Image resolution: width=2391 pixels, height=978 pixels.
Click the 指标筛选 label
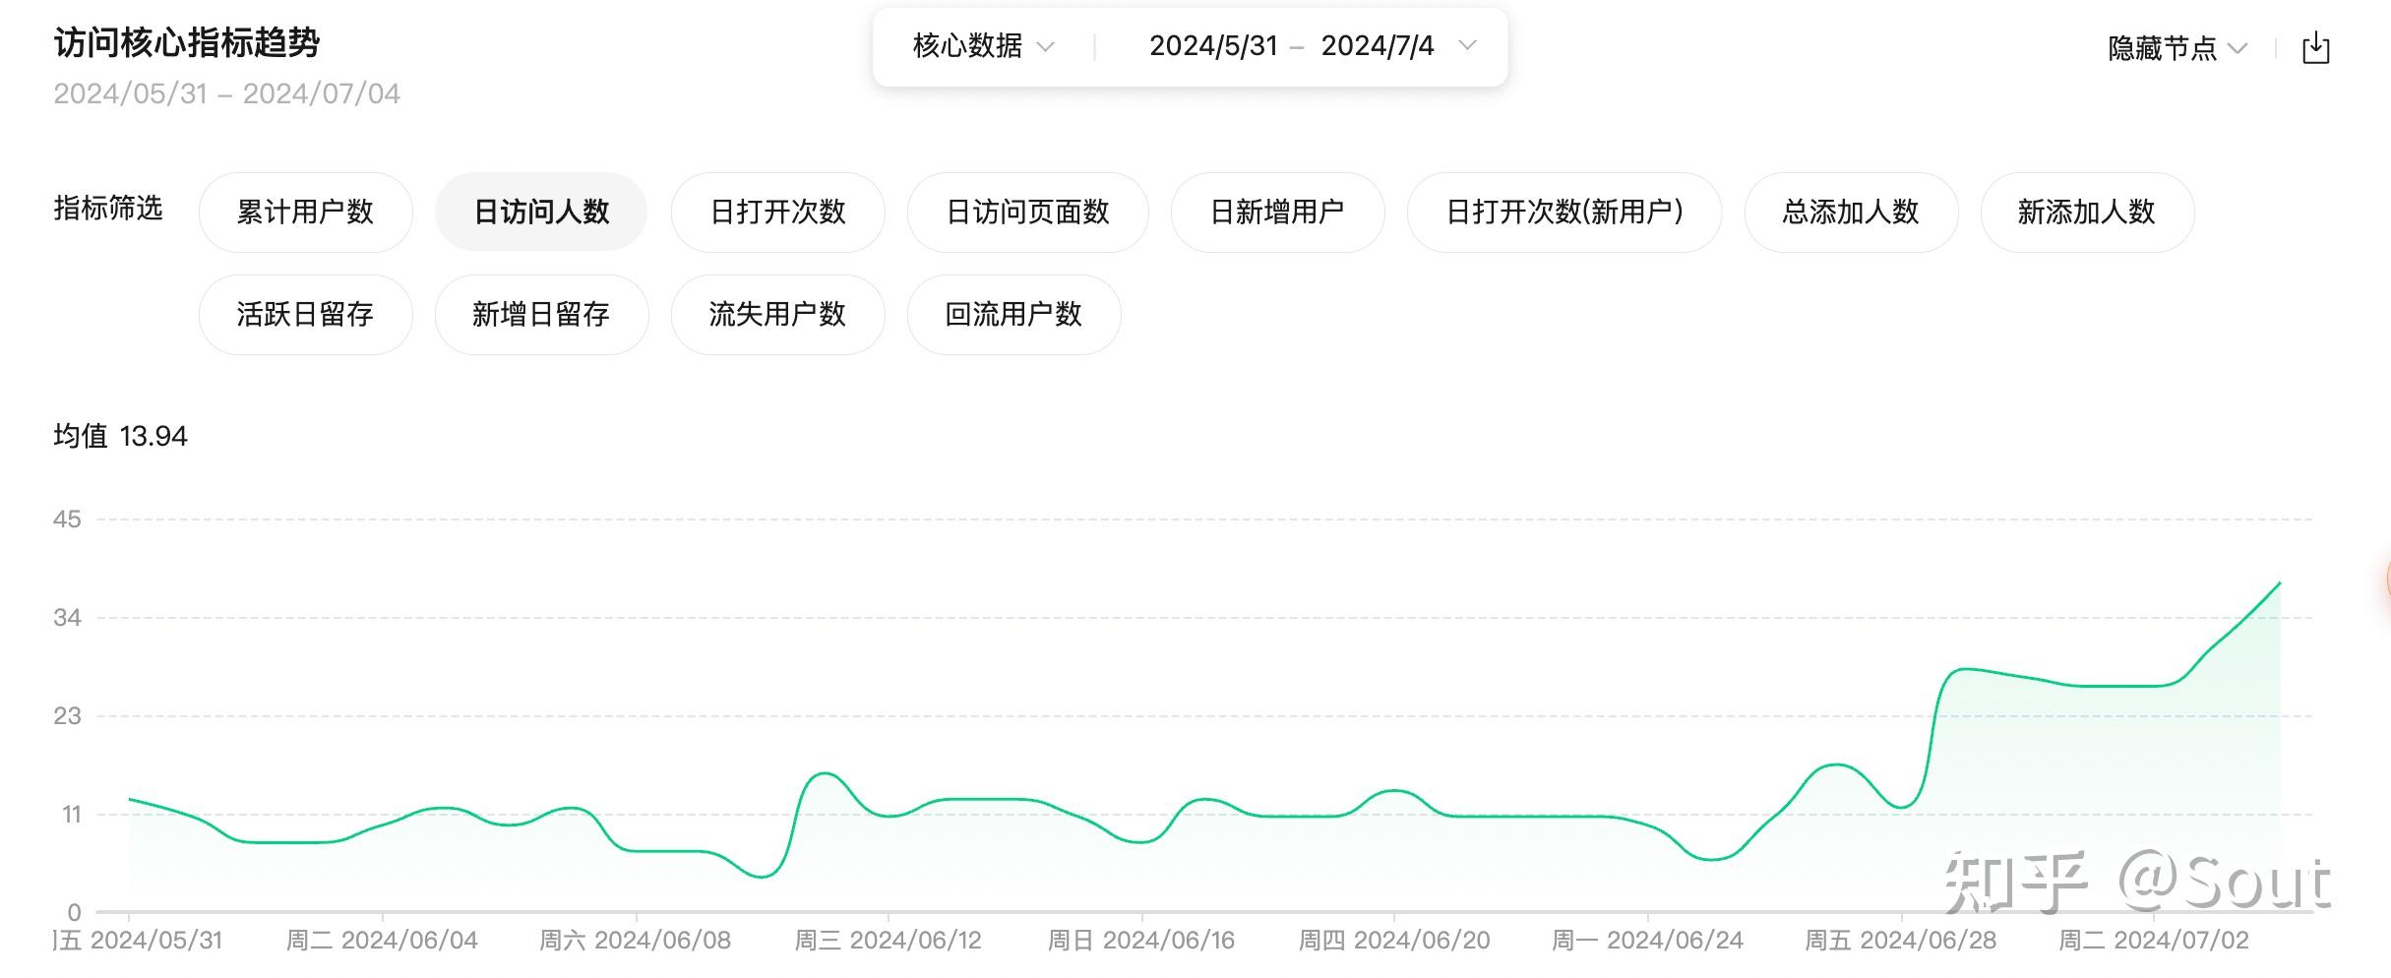[x=108, y=209]
